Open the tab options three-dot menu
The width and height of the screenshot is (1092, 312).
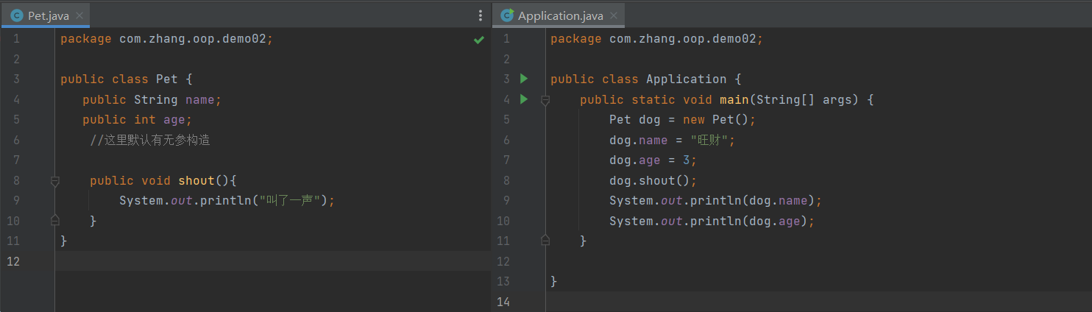click(481, 15)
